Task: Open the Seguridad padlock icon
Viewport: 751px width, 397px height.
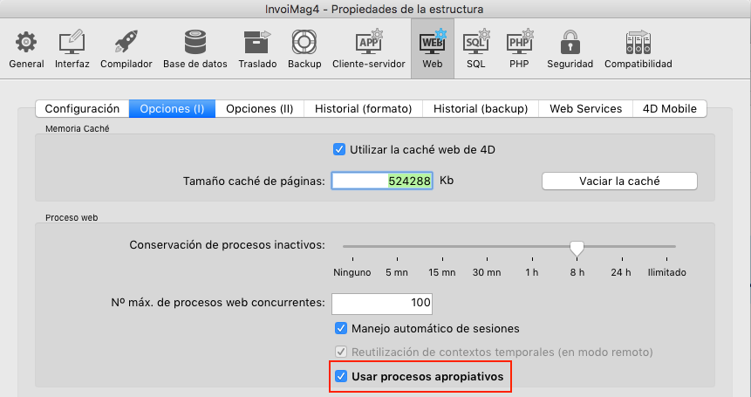Action: point(570,42)
